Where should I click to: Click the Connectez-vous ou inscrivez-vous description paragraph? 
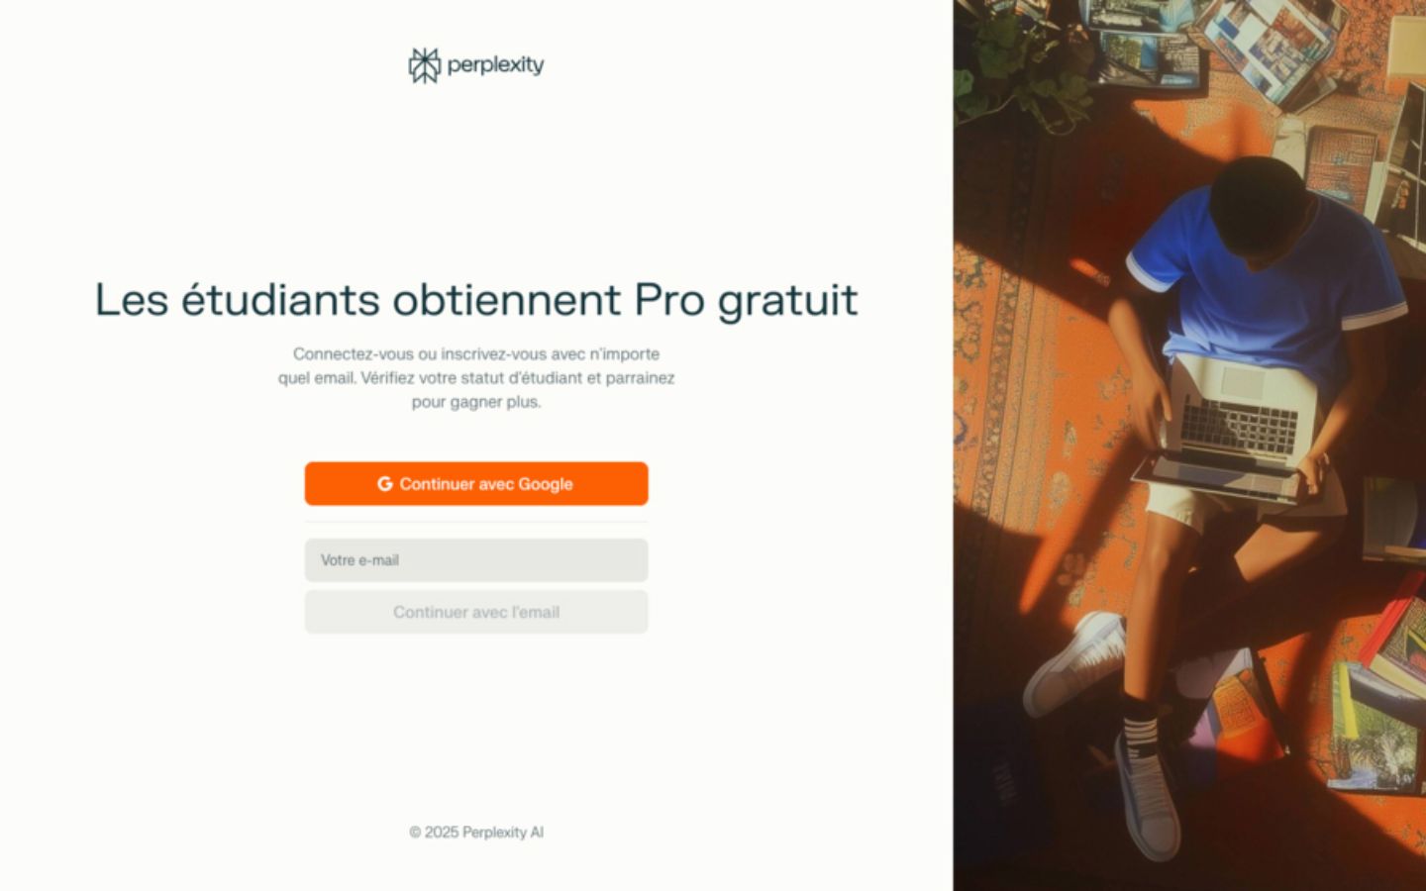(x=476, y=377)
